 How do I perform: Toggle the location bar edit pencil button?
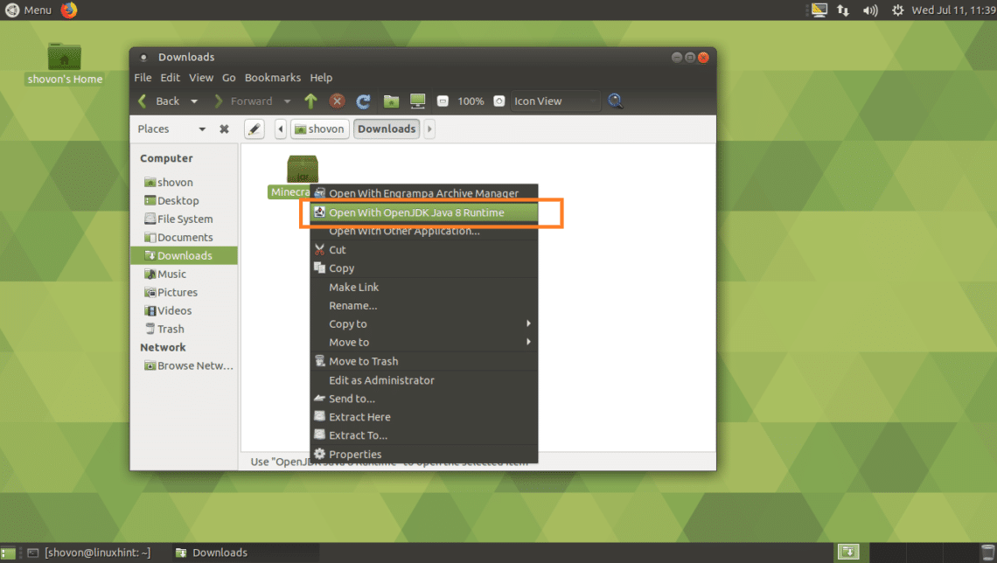click(254, 129)
